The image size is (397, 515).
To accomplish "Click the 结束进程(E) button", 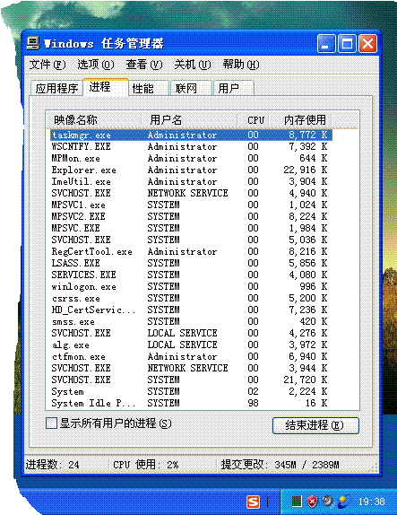I will [x=315, y=425].
